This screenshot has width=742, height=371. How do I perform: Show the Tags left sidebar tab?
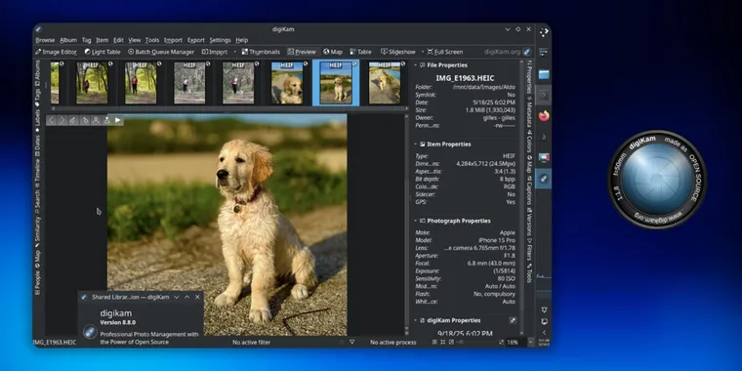(x=37, y=98)
